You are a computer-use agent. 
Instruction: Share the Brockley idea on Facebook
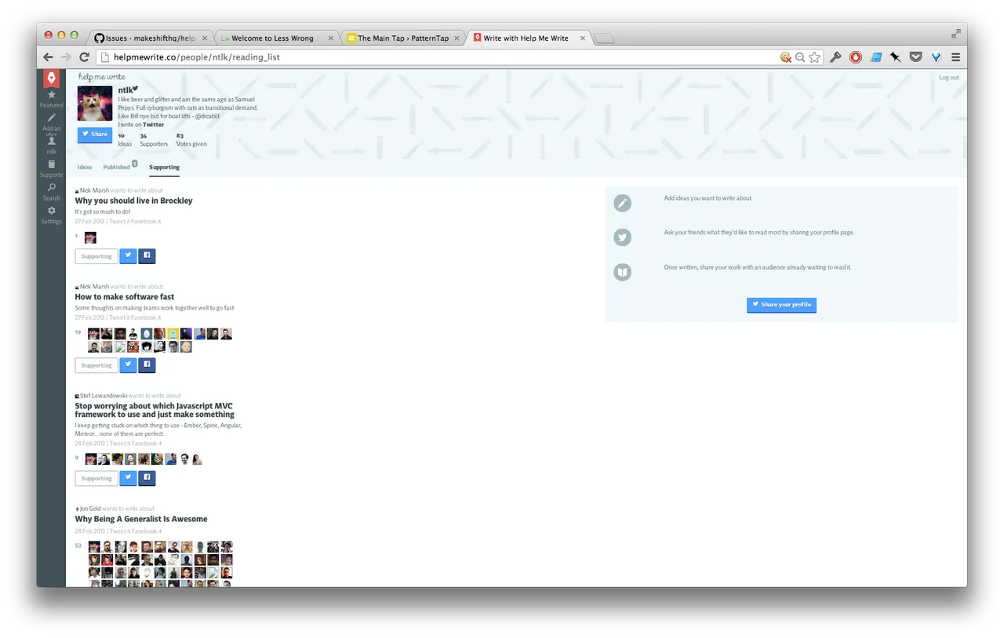point(147,256)
